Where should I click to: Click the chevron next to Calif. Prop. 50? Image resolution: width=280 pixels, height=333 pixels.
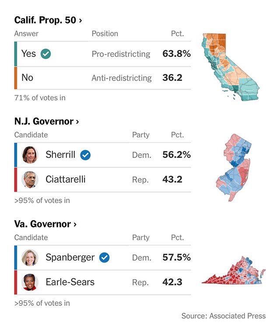click(80, 21)
